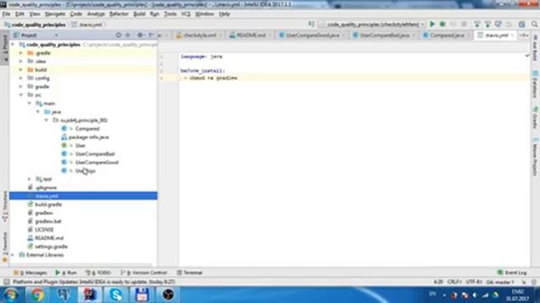This screenshot has width=540, height=303.
Task: Click the Search Everywhere magnifier icon
Action: pyautogui.click(x=534, y=24)
